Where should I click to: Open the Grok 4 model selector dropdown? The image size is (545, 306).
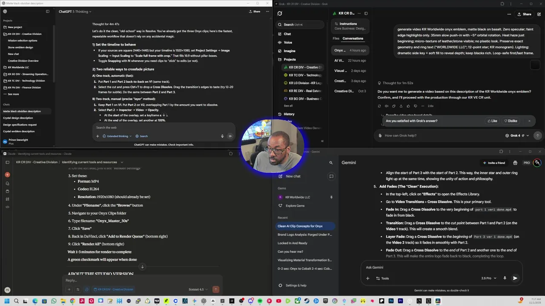click(517, 136)
